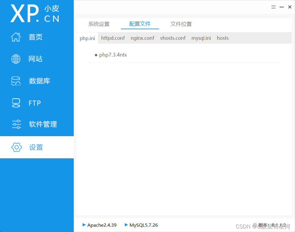Select the php.ini sub-tab

pos(87,38)
